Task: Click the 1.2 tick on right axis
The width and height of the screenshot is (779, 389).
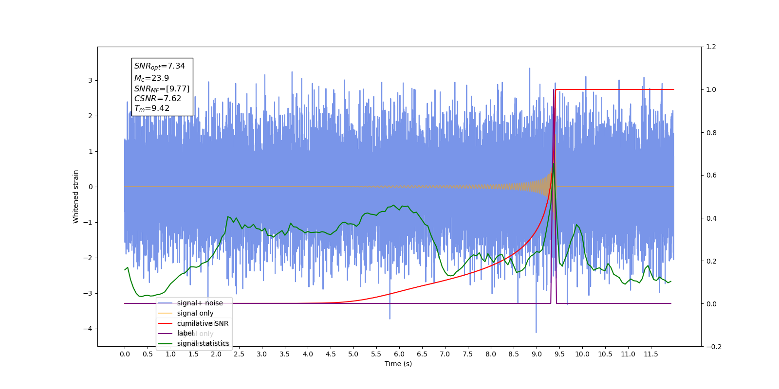Action: tap(711, 47)
